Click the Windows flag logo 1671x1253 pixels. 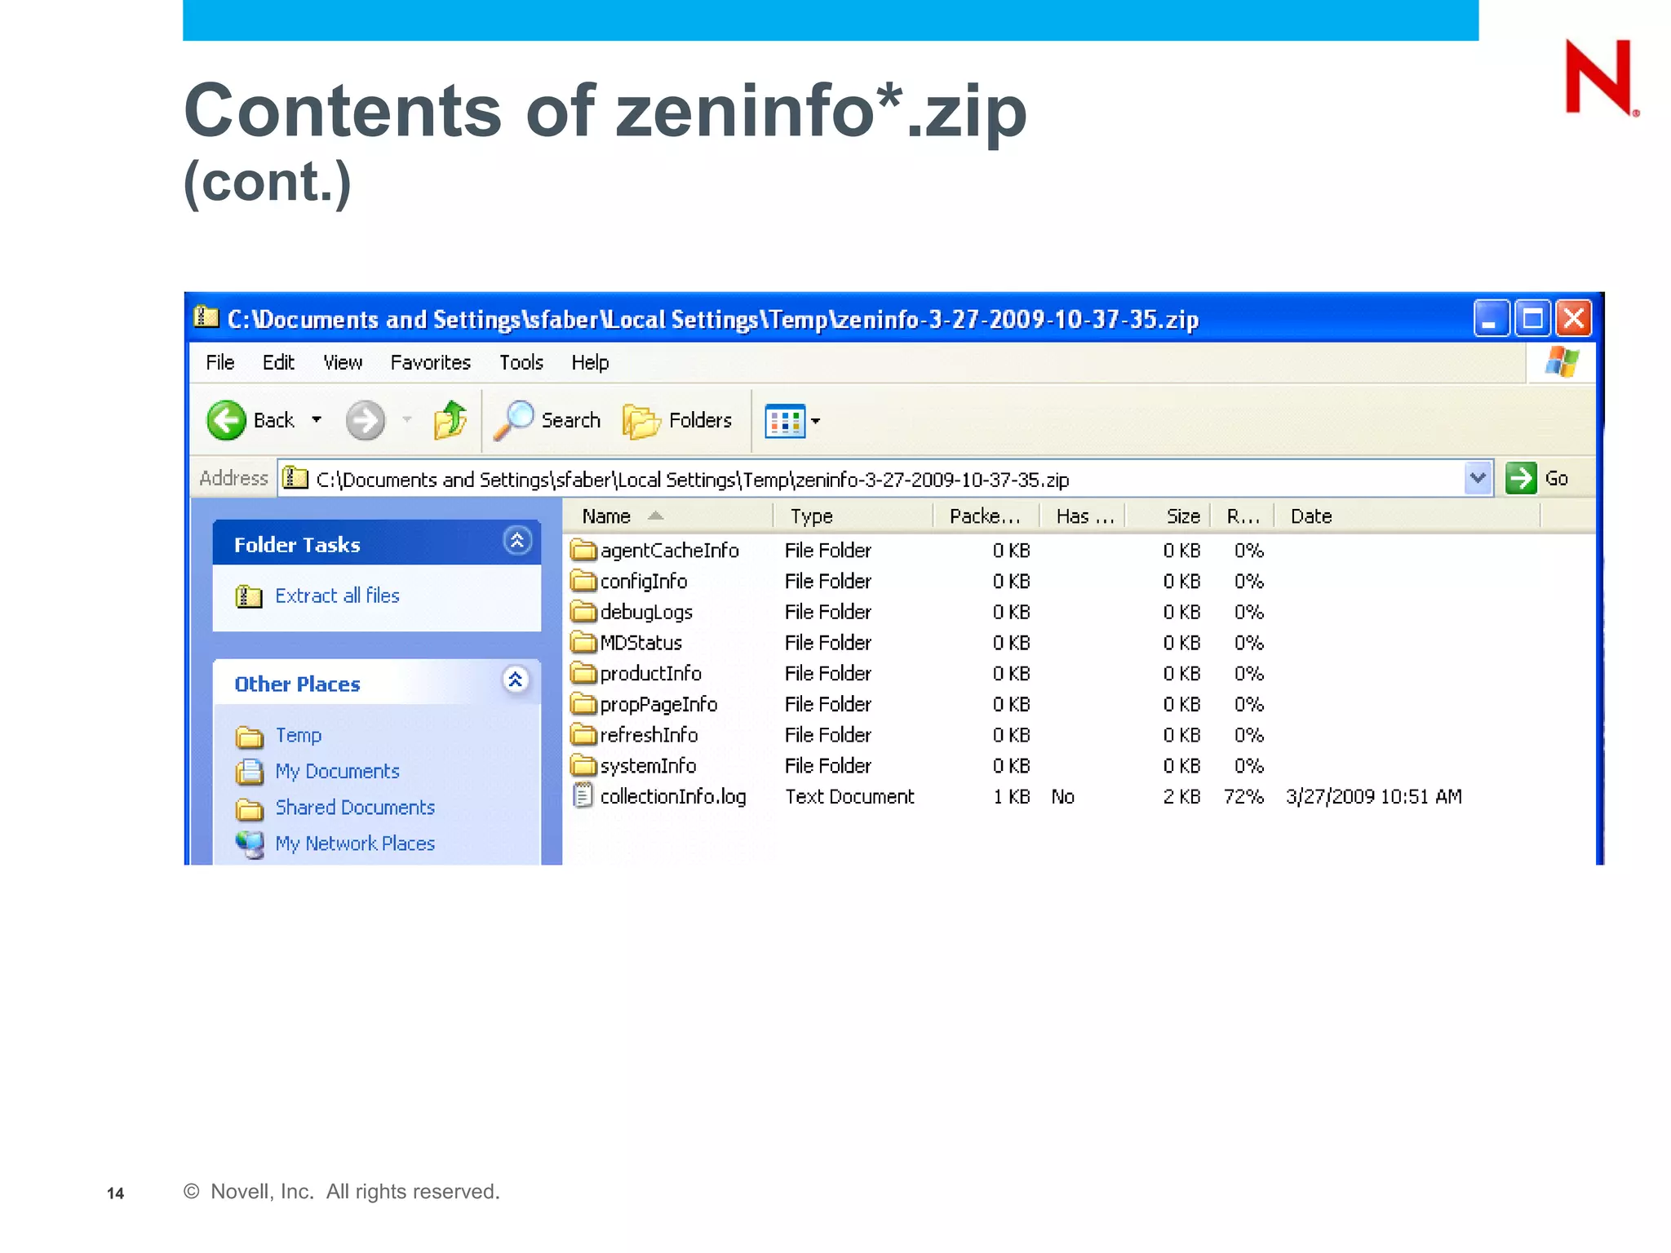(x=1562, y=362)
